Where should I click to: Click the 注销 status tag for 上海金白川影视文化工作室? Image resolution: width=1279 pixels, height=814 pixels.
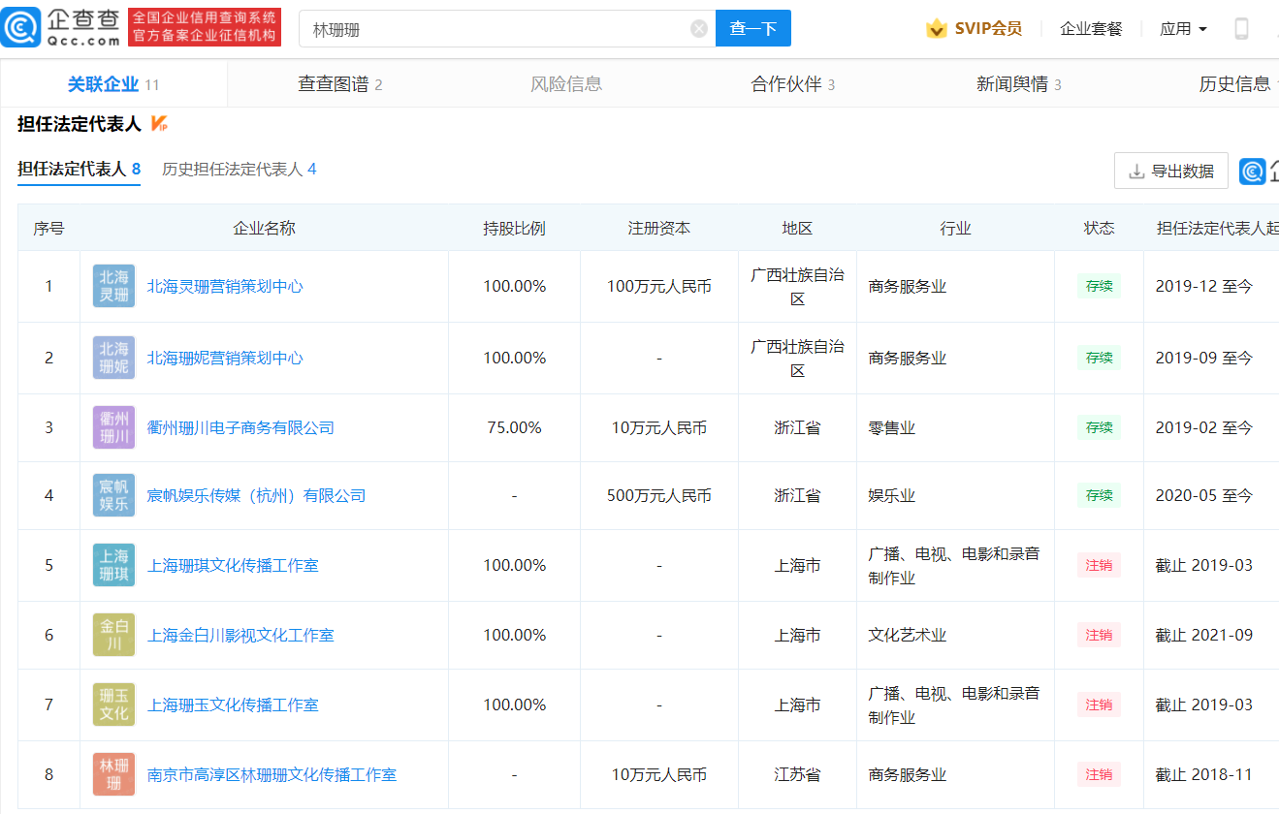click(x=1099, y=636)
